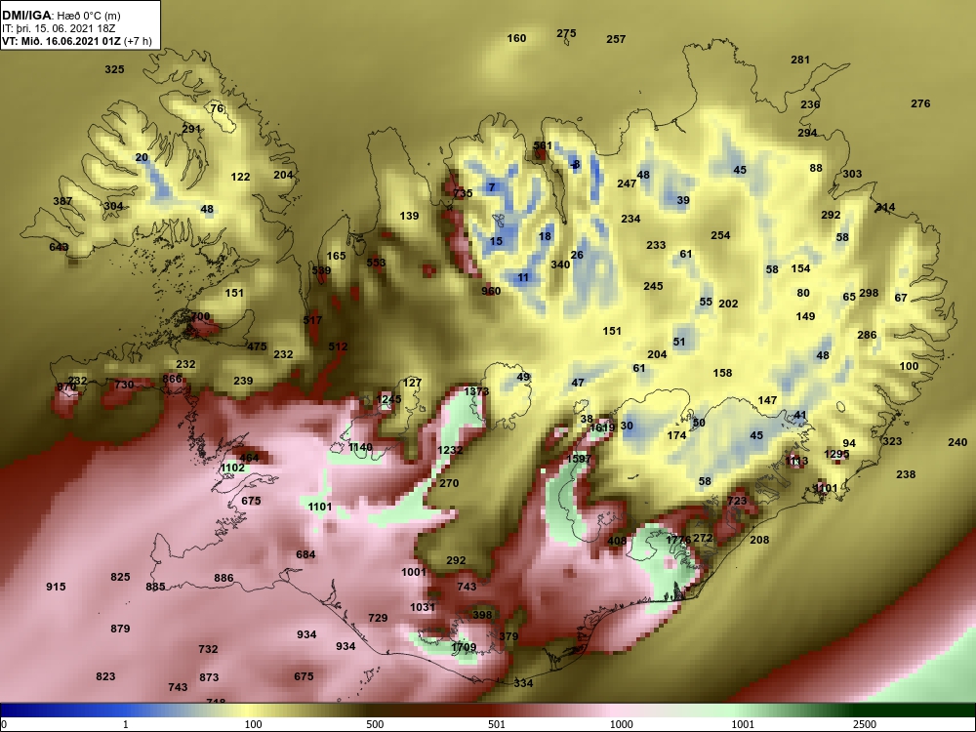Select the 'IT: þri. 15. 06. 2021 18Z' line
This screenshot has width=976, height=732.
[x=59, y=28]
